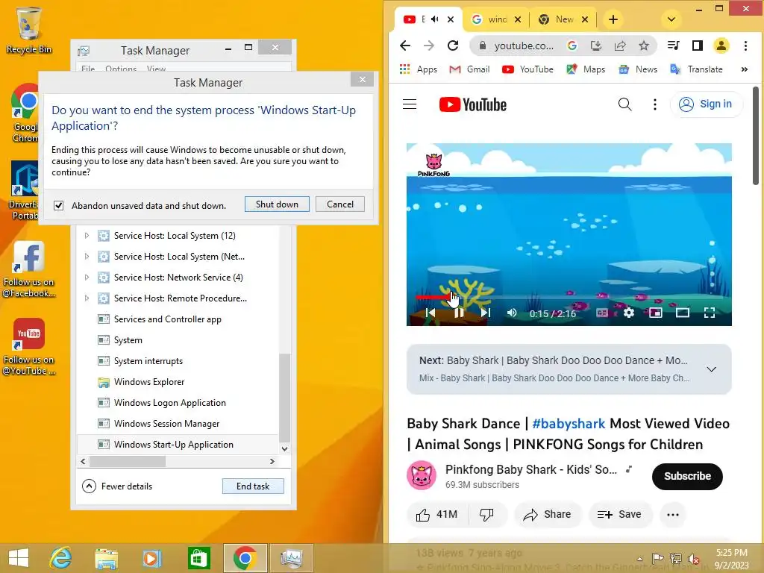Viewport: 764px width, 573px height.
Task: Enter full screen video
Action: coord(710,313)
